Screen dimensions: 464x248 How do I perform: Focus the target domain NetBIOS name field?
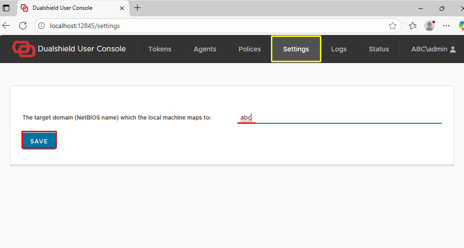(339, 118)
